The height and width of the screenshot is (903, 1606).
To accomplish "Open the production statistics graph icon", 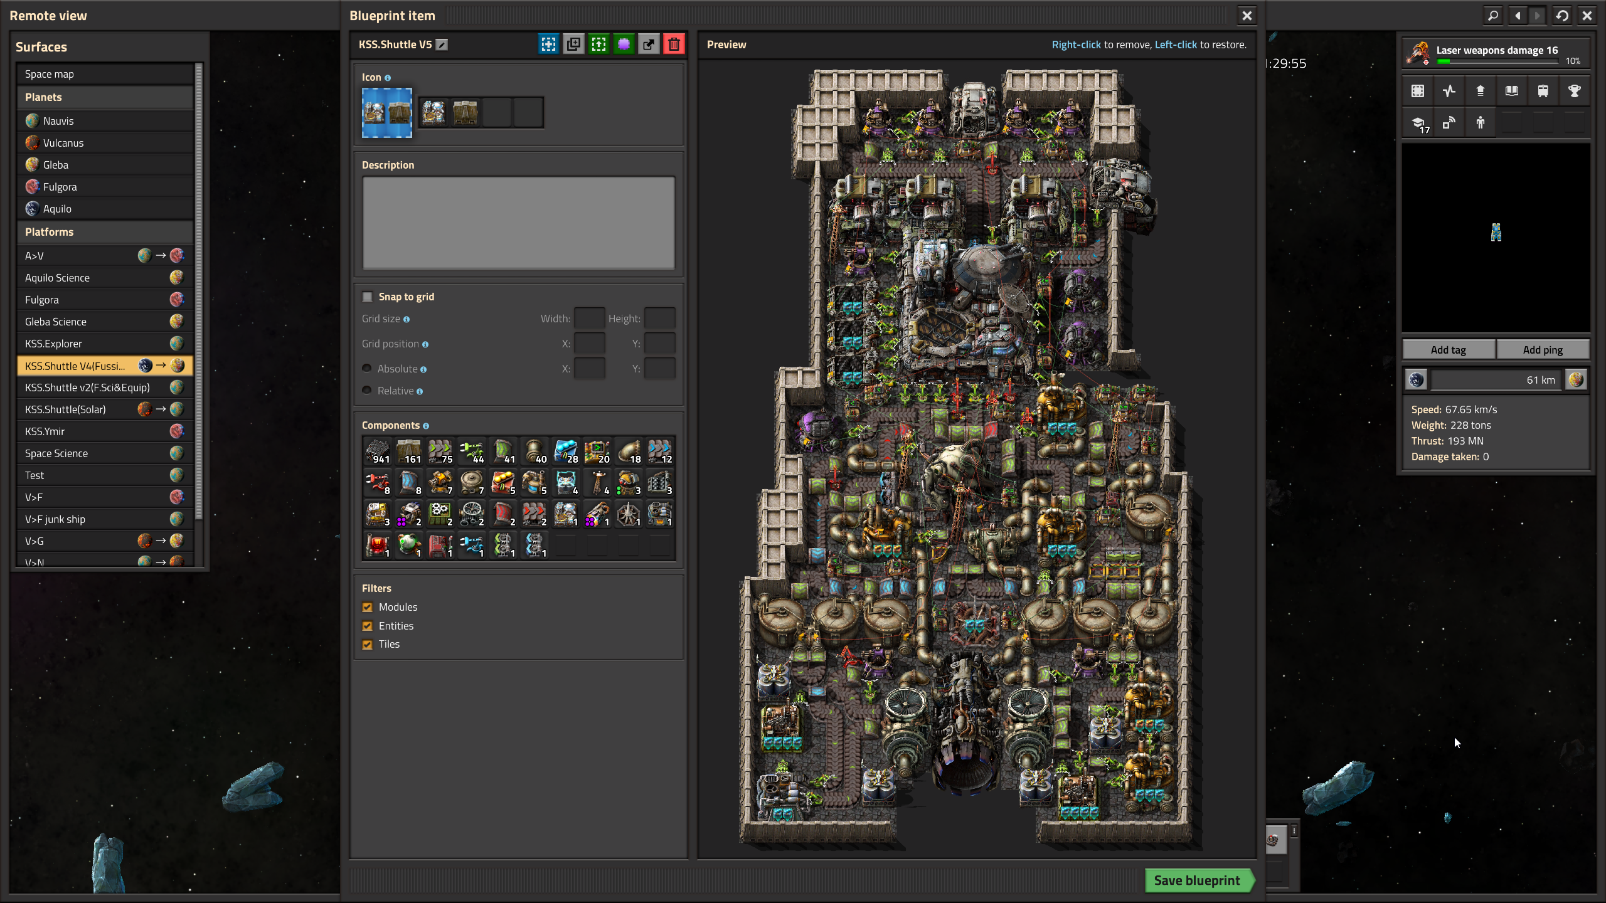I will (x=1449, y=91).
